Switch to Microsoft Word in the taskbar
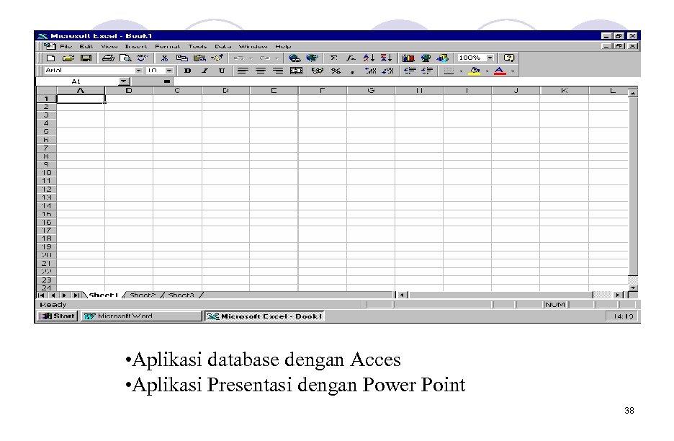This screenshot has width=674, height=441. pyautogui.click(x=141, y=316)
